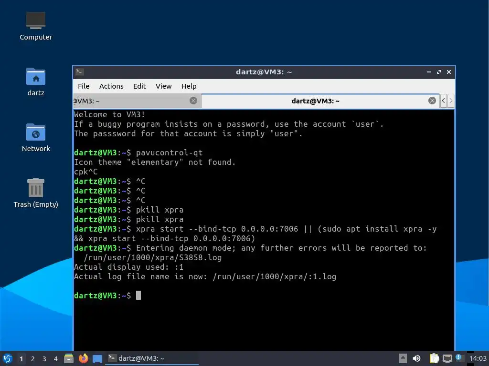Launch Firefox from the taskbar
489x366 pixels.
tap(83, 358)
